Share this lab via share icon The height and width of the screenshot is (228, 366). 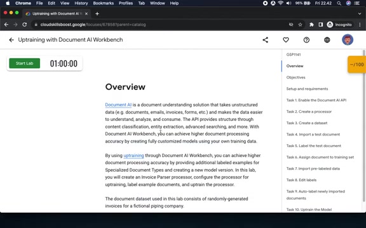266,40
